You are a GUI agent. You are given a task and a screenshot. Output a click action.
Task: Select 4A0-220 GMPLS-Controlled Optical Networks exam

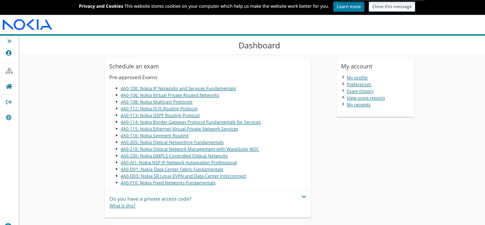tap(174, 156)
